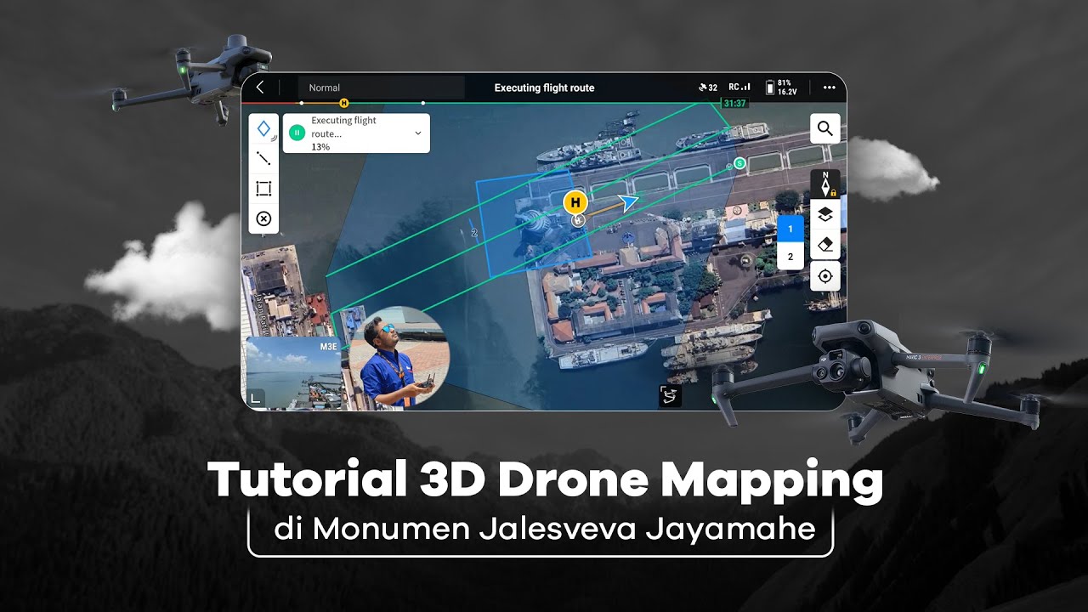
Task: Select route option 2
Action: coord(790,256)
